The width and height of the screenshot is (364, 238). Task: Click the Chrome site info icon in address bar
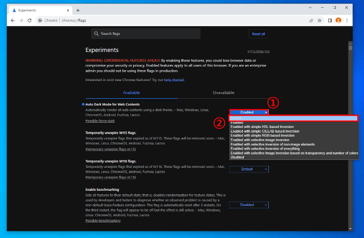40,20
